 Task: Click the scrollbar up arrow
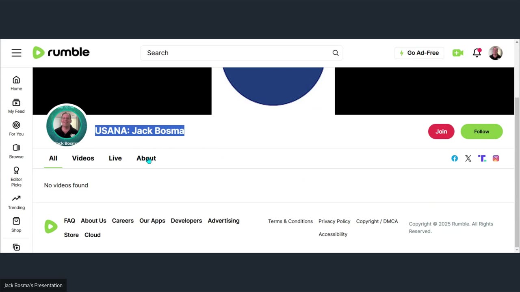point(517,42)
